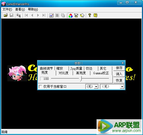The height and width of the screenshot is (135, 143).
Task: Switch to the 对比度 tab
Action: pyautogui.click(x=64, y=73)
